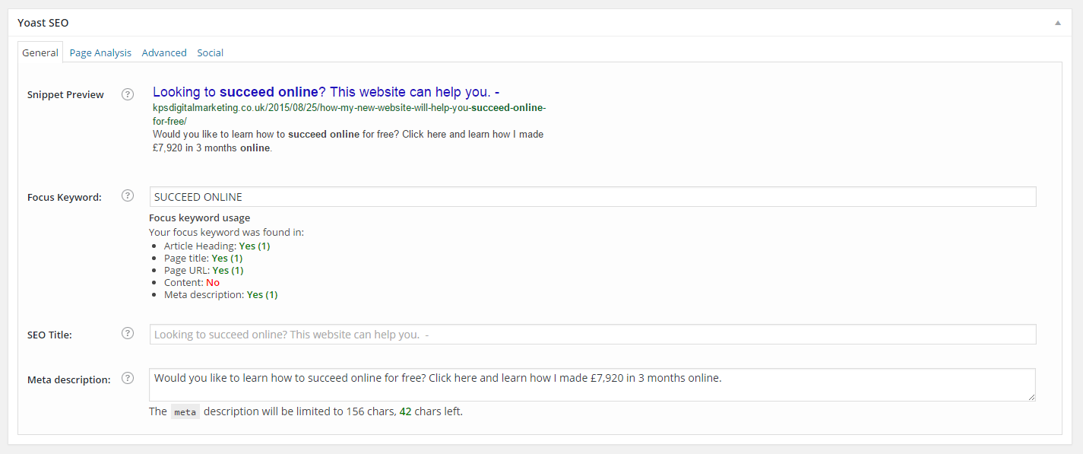Open the Advanced tab

pos(164,52)
